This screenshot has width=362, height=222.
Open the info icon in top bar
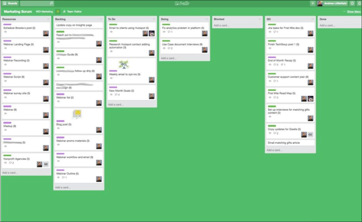[352, 4]
